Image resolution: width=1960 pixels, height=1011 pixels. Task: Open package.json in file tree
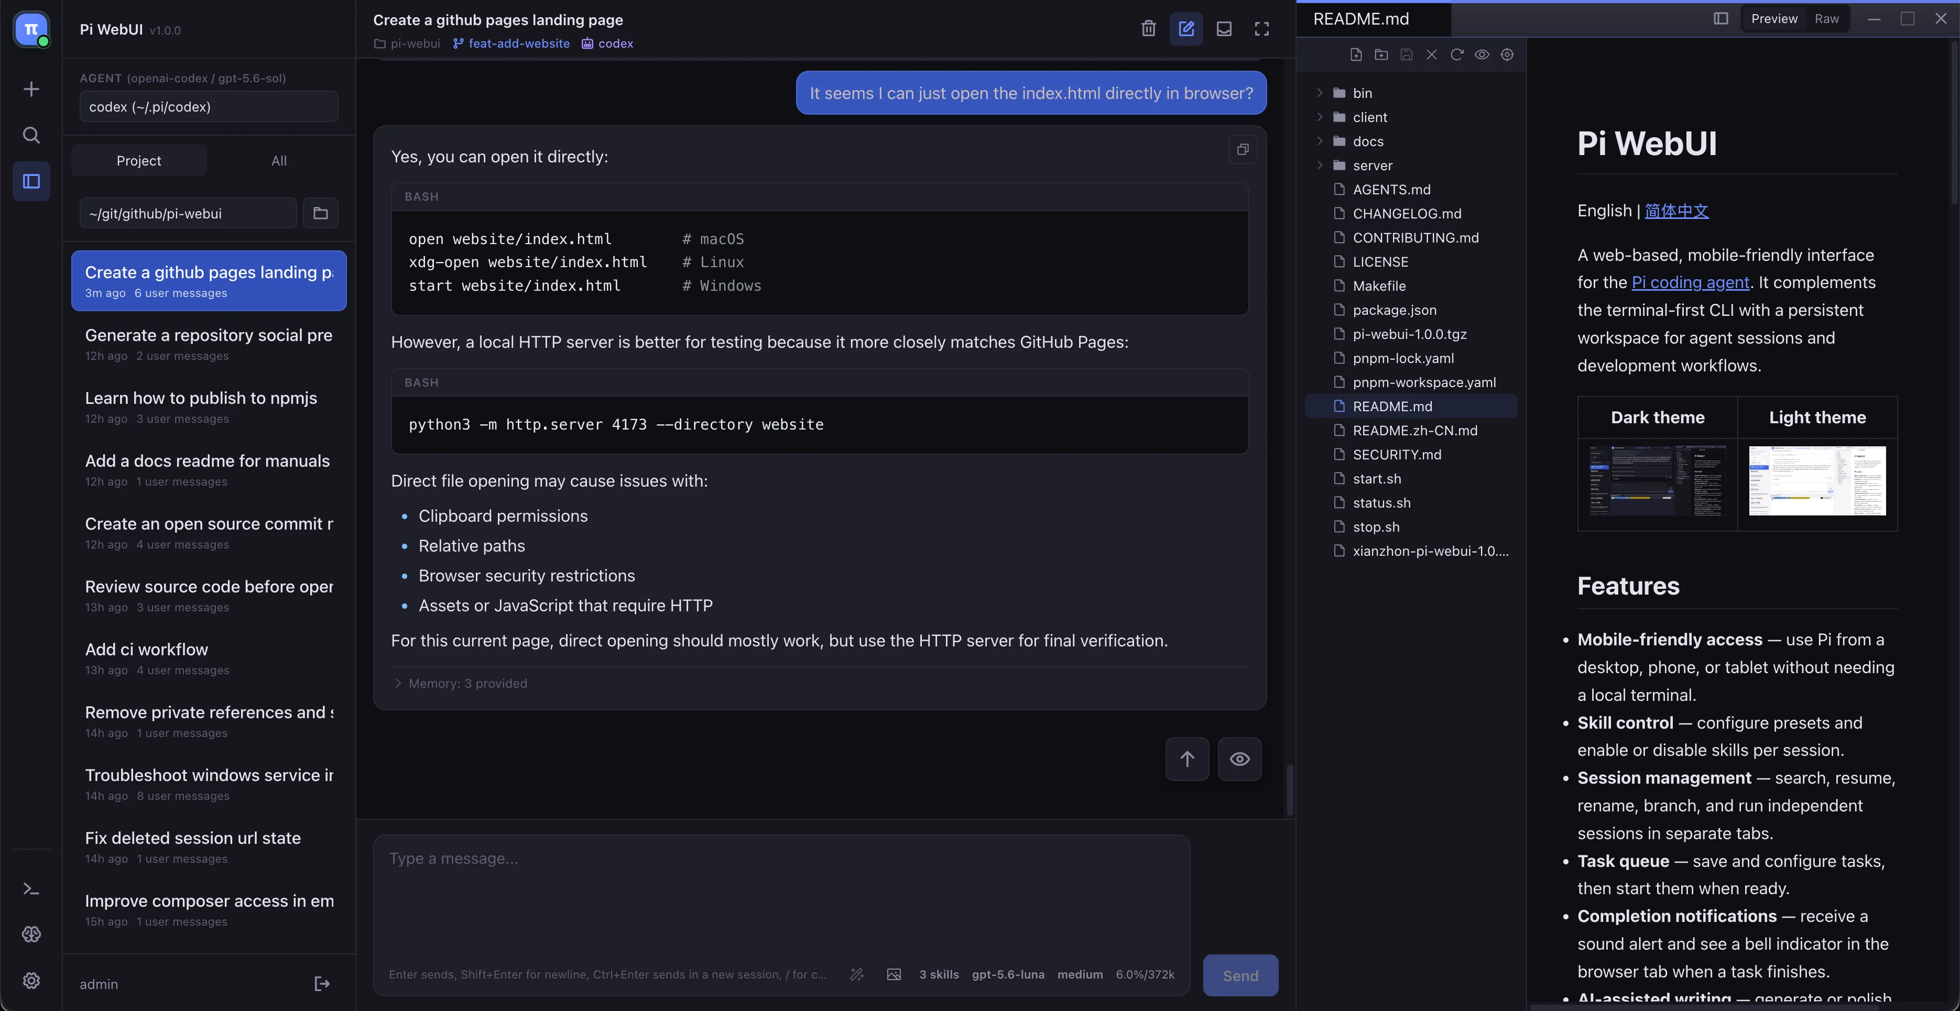coord(1411,311)
